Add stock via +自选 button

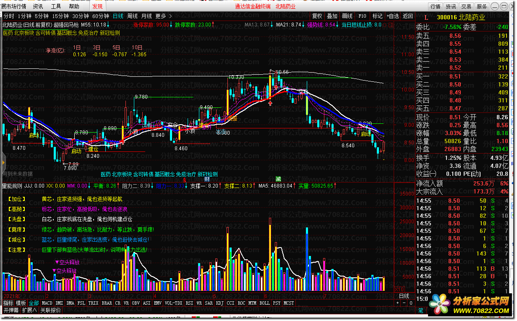pyautogui.click(x=392, y=16)
